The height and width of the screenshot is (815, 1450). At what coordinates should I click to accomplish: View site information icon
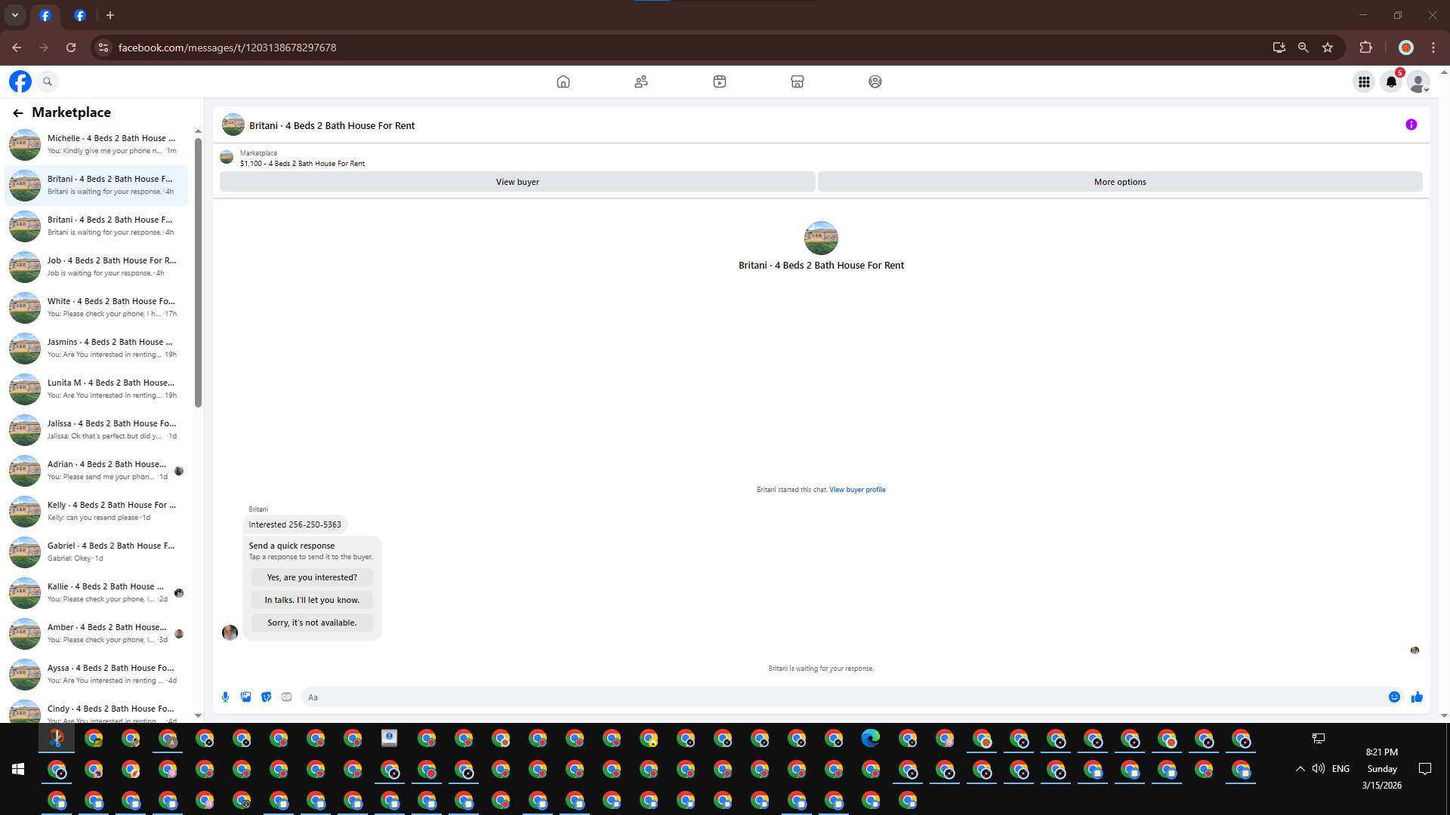click(x=103, y=48)
